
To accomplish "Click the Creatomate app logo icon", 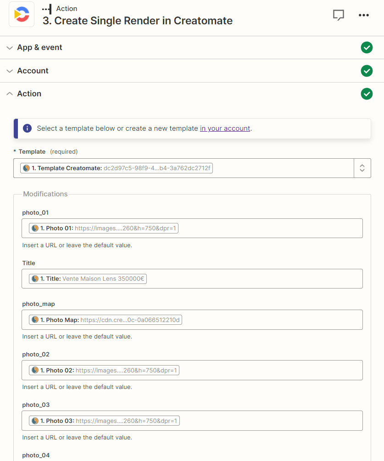I will [x=22, y=14].
